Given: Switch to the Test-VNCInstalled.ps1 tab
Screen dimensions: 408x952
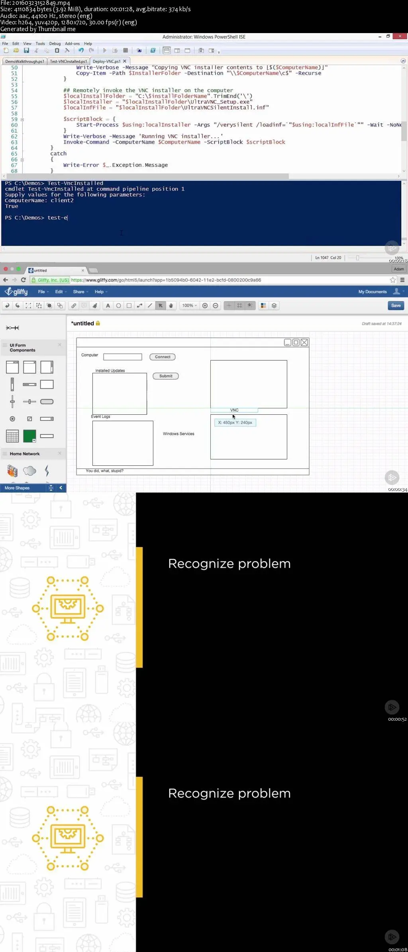Looking at the screenshot, I should pos(68,61).
